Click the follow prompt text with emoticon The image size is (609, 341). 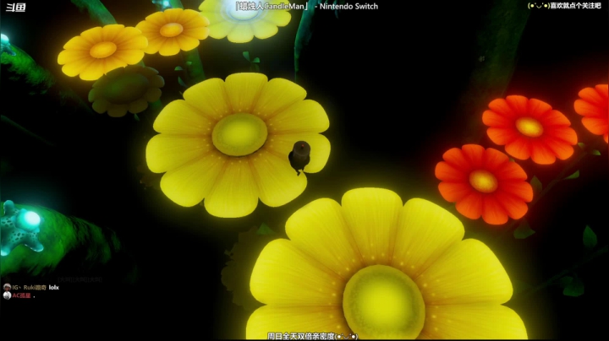[x=564, y=6]
